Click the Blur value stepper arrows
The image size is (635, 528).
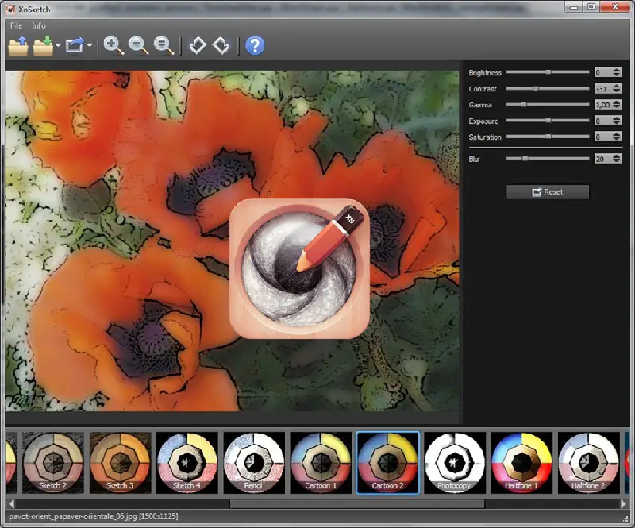pyautogui.click(x=617, y=159)
